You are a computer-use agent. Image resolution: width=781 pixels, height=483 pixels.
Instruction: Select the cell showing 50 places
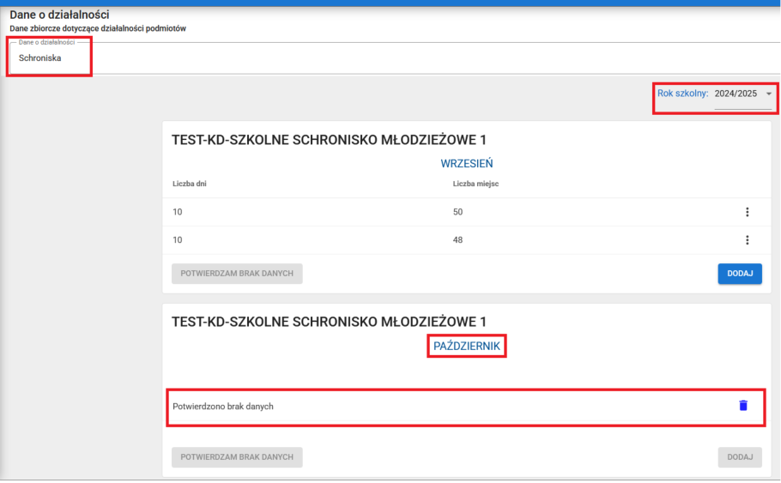click(x=457, y=212)
